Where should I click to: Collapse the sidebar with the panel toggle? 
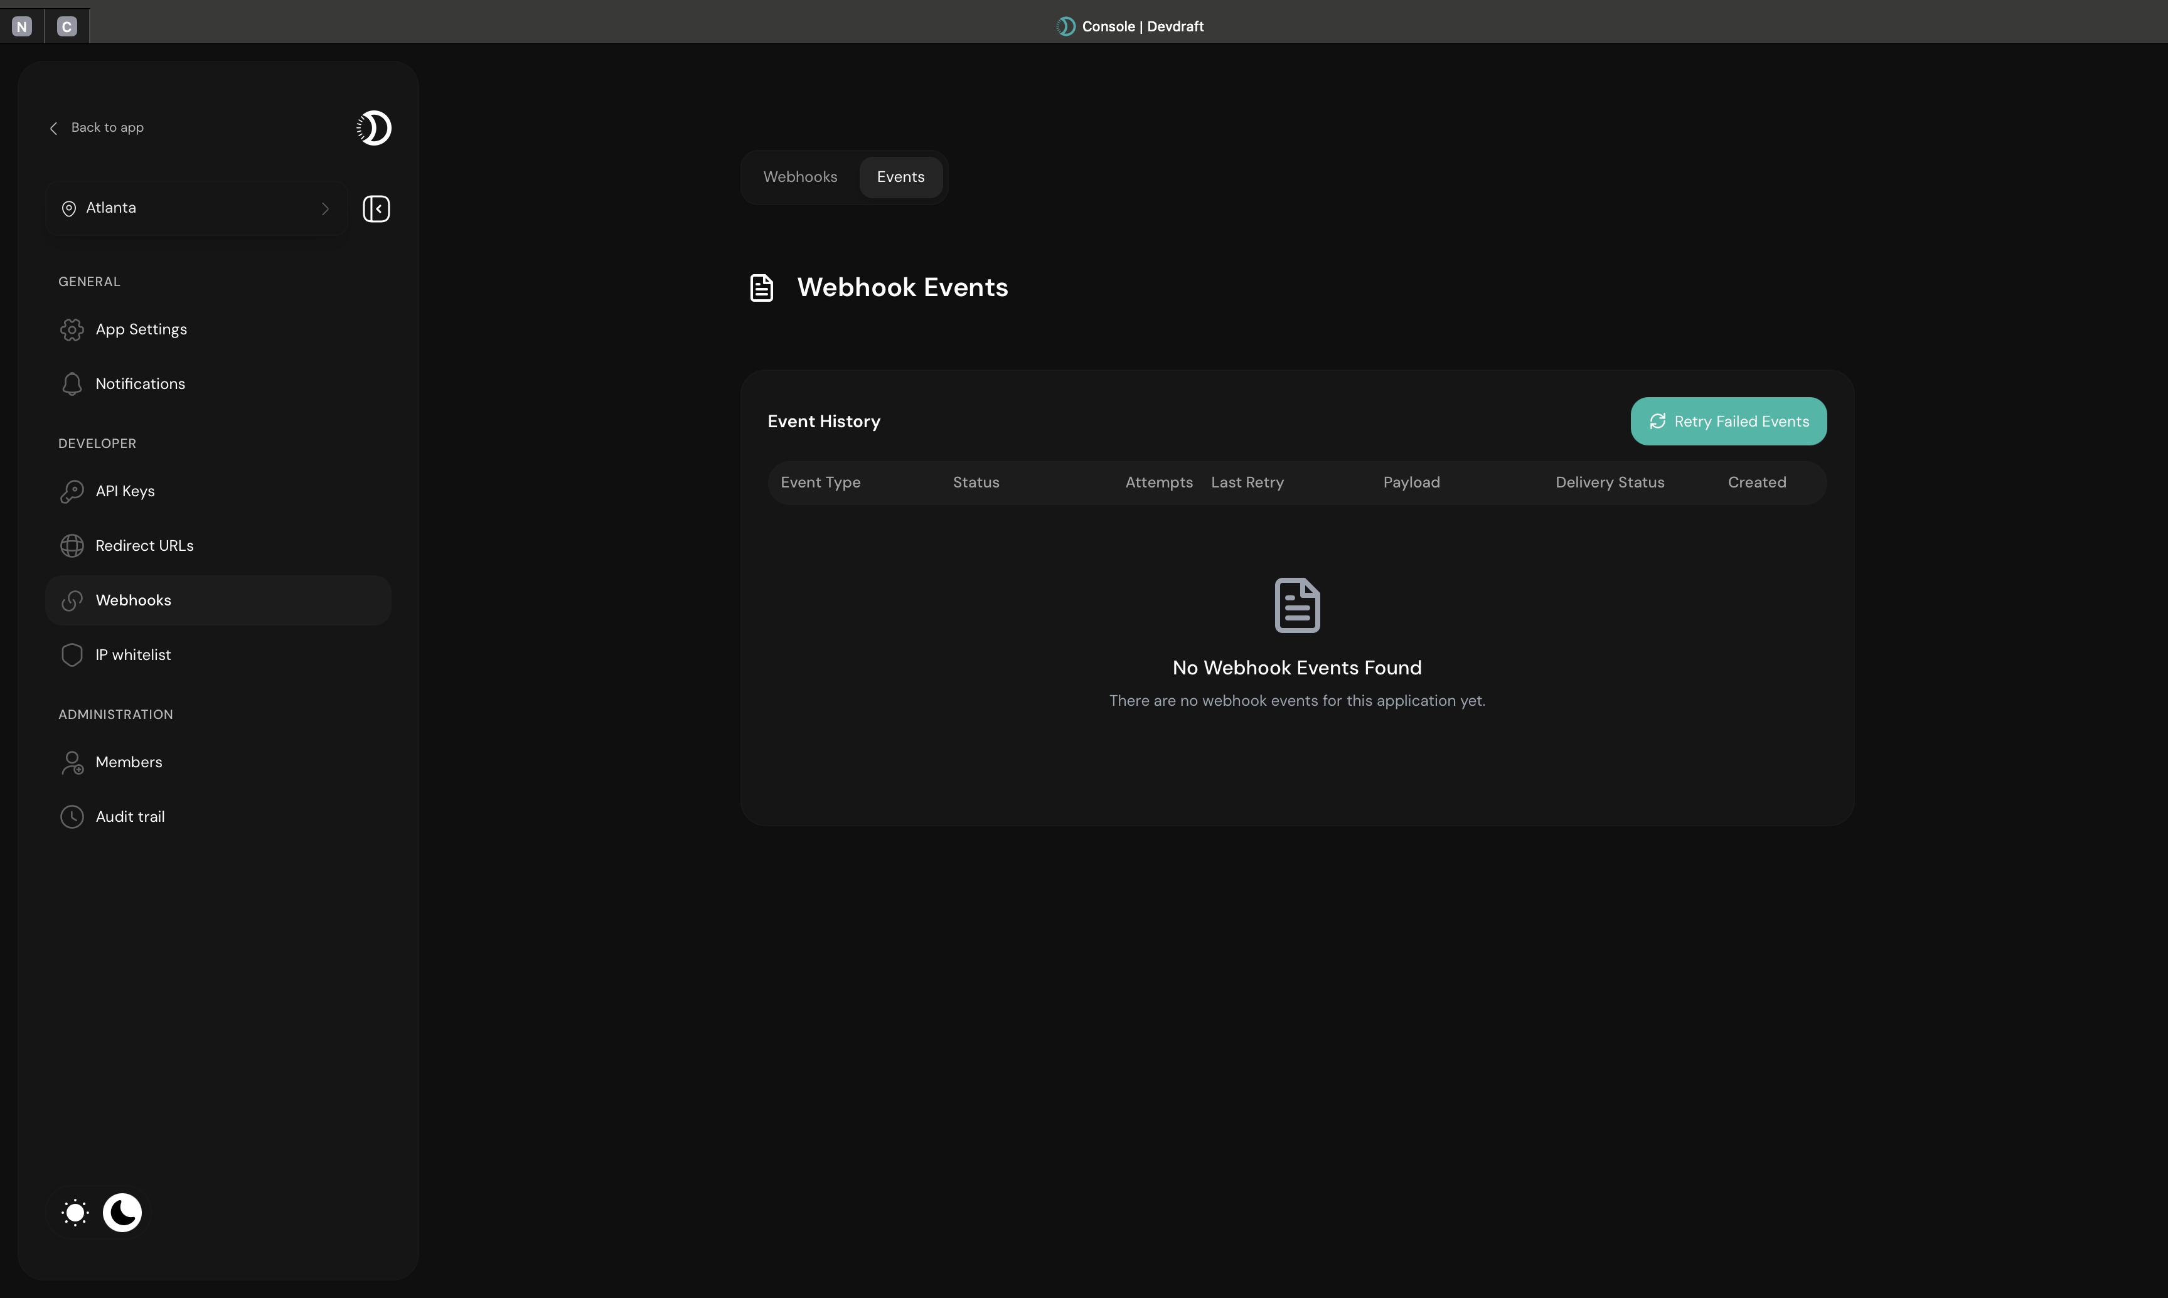pyautogui.click(x=376, y=208)
